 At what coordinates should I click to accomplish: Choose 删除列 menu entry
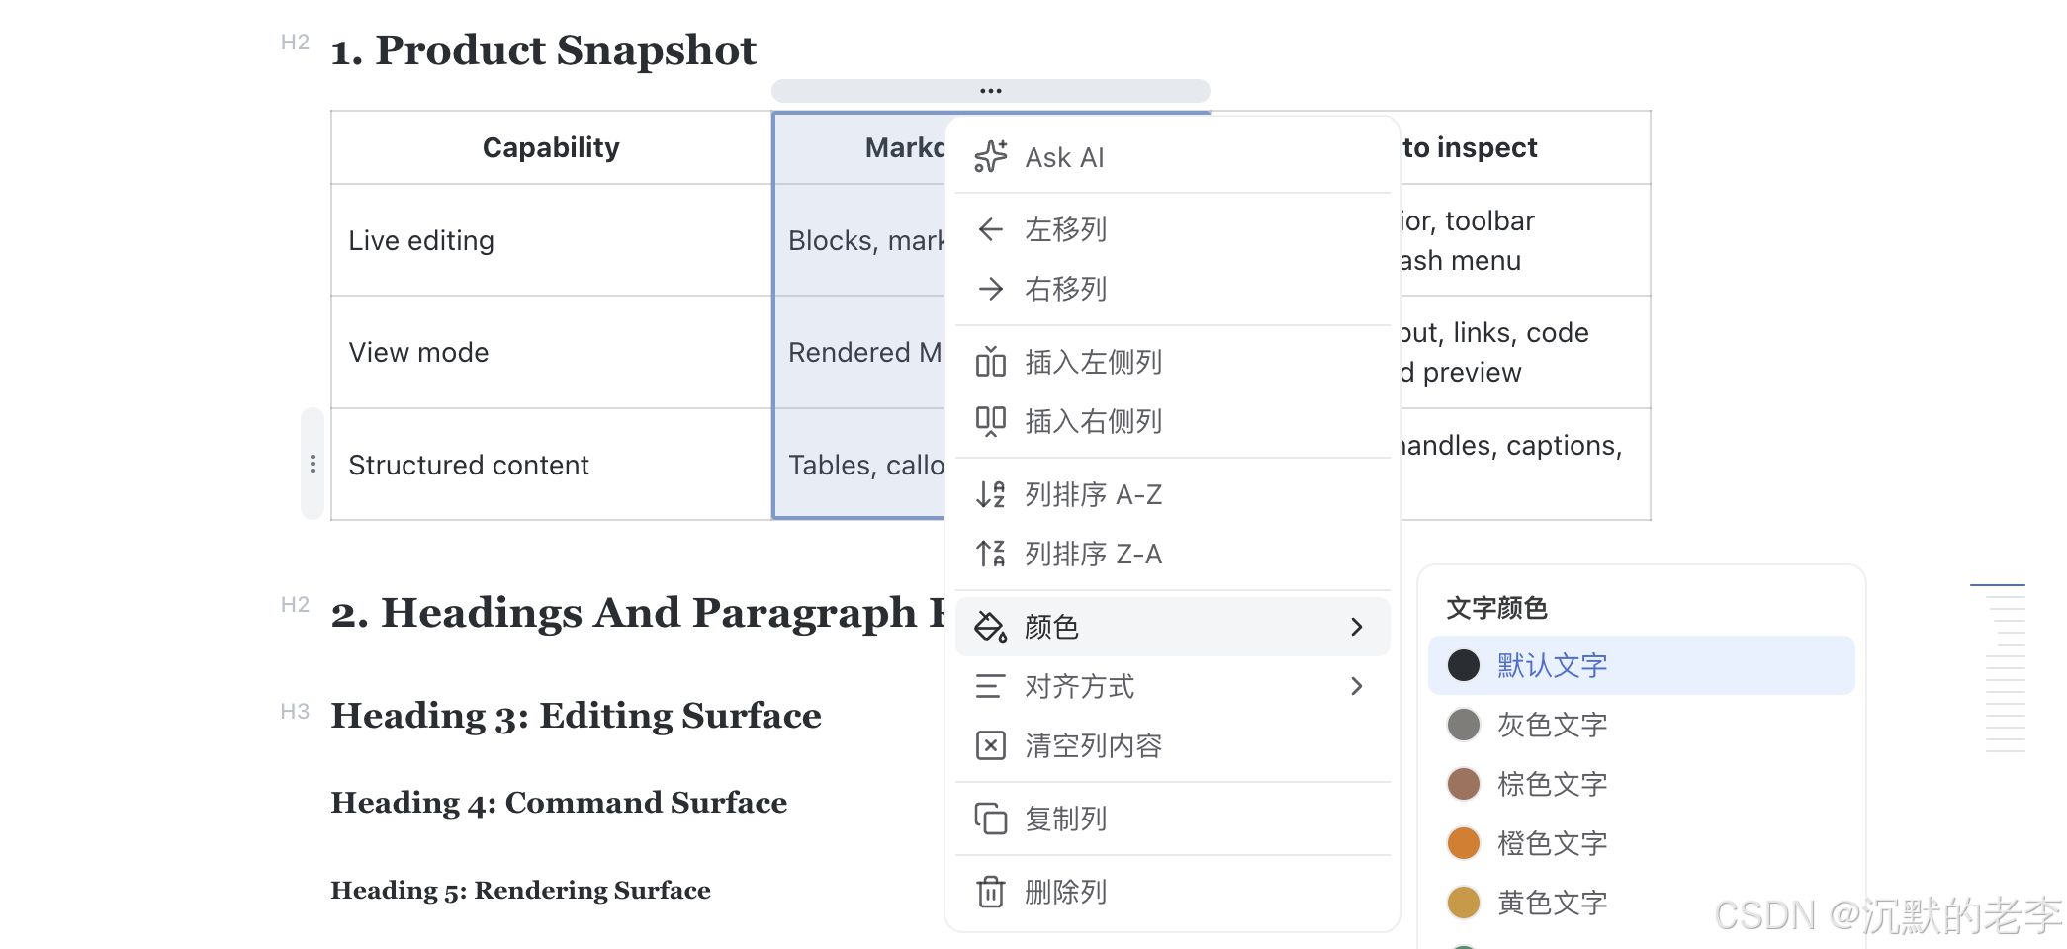point(1173,892)
